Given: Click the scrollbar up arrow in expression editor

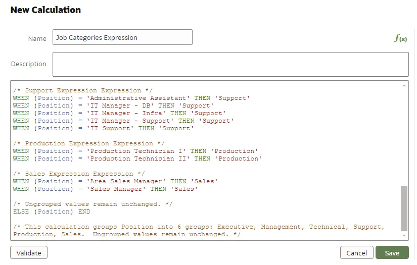Looking at the screenshot, I should tap(404, 86).
